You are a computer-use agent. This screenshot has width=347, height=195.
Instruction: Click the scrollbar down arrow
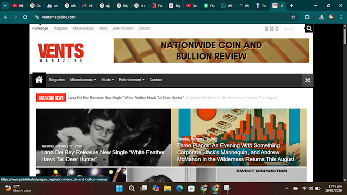tap(345, 180)
